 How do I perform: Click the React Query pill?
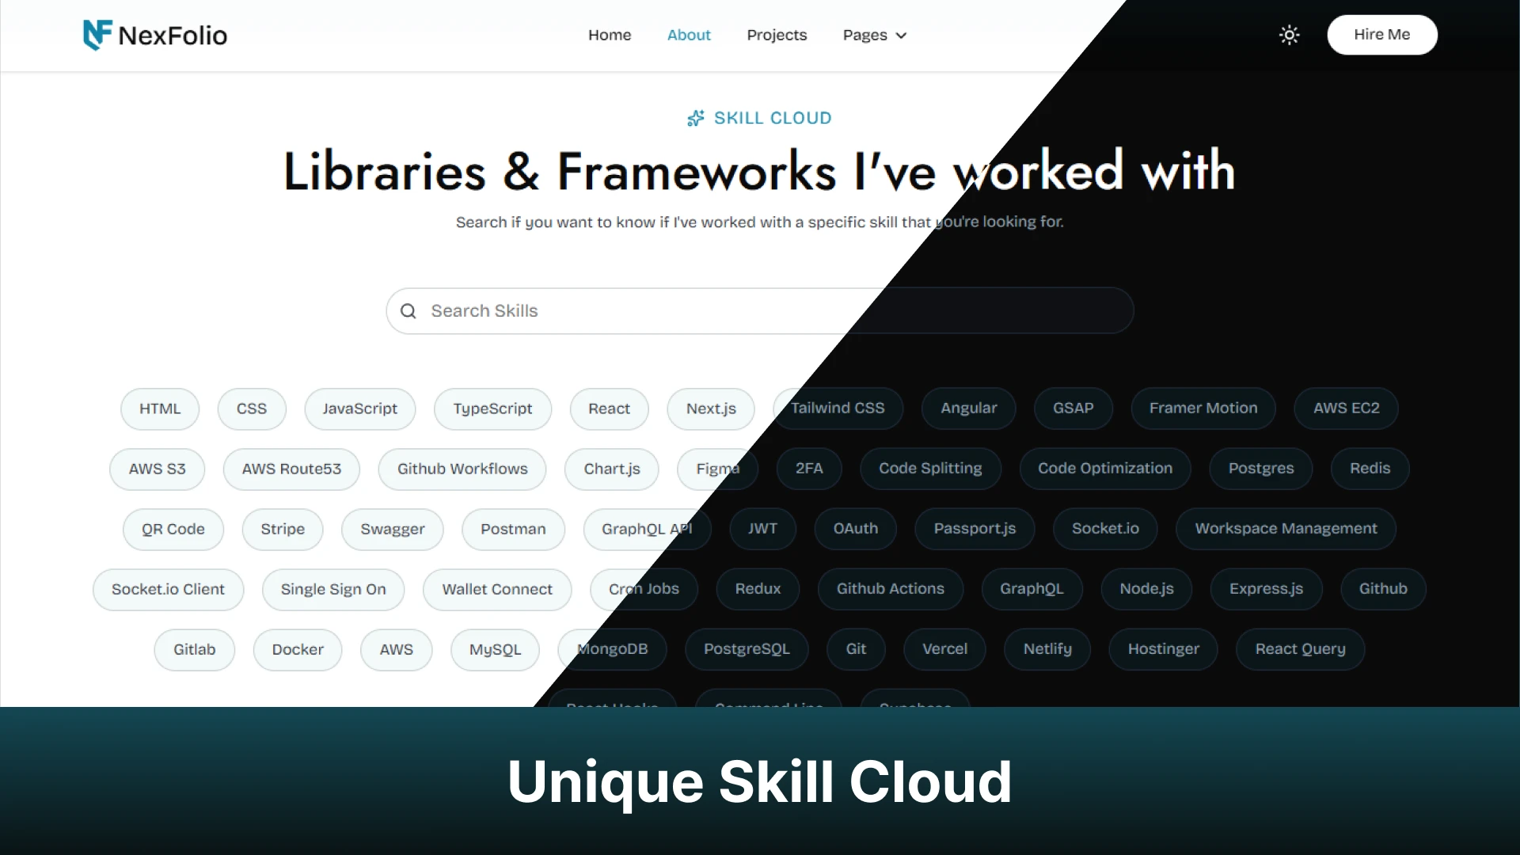tap(1300, 648)
